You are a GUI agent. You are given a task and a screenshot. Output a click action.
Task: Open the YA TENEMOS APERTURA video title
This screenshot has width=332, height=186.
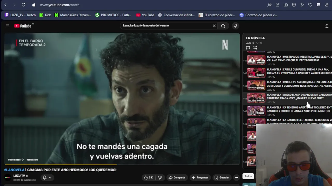(x=299, y=109)
